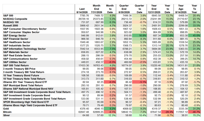Click Bitcoin last value 62847.48
Image resolution: width=204 pixels, height=121 pixels.
(84, 112)
